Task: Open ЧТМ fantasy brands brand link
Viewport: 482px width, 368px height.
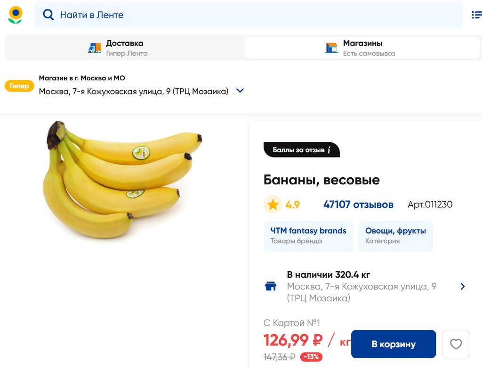Action: pyautogui.click(x=308, y=236)
